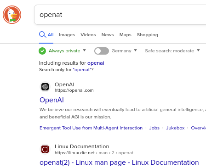Open Emergent Tool Use from Multi-Agent Interaction

pyautogui.click(x=91, y=128)
